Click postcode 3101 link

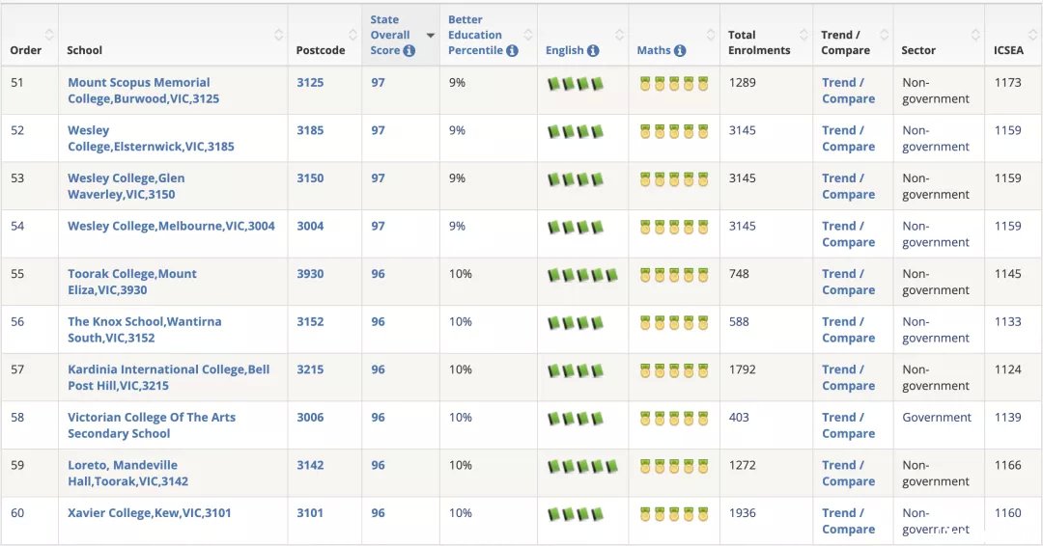tap(310, 513)
